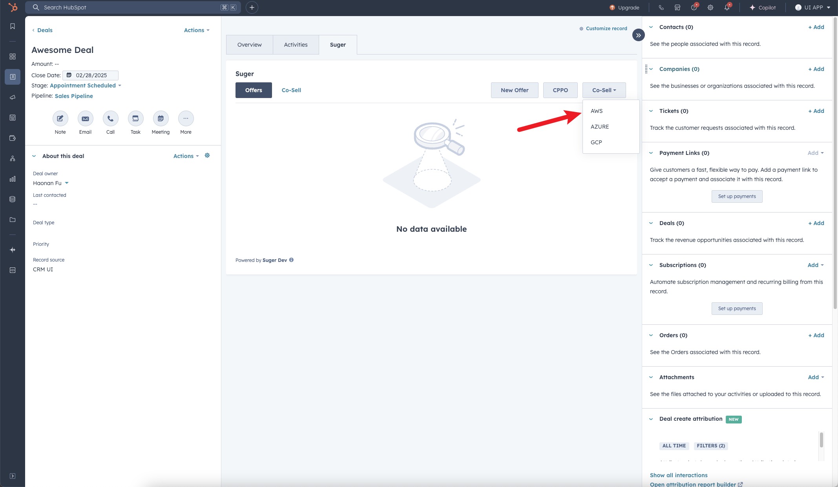Open the Stage Appointment Scheduled dropdown
The width and height of the screenshot is (838, 487).
click(x=85, y=85)
